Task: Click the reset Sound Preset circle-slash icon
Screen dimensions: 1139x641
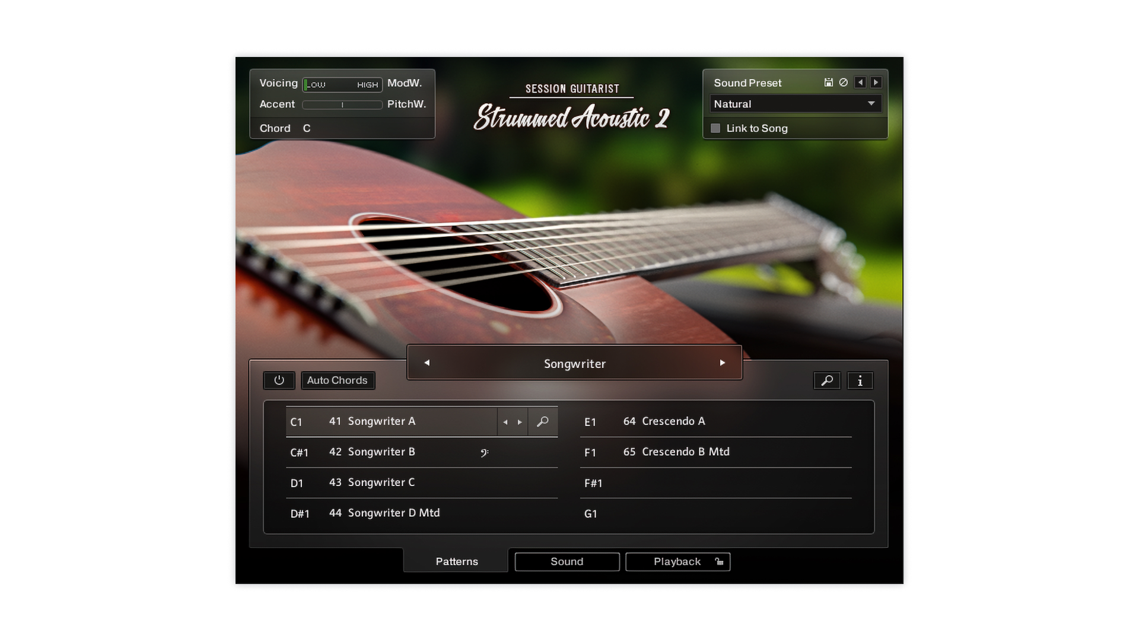Action: point(844,82)
